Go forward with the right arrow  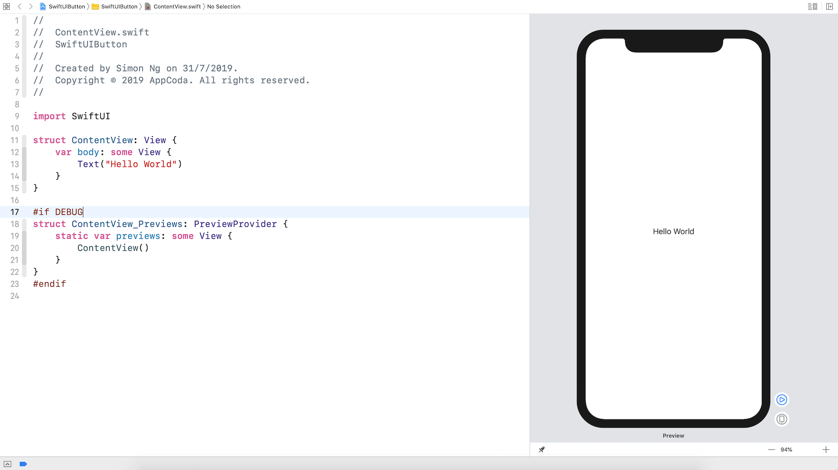pyautogui.click(x=31, y=7)
